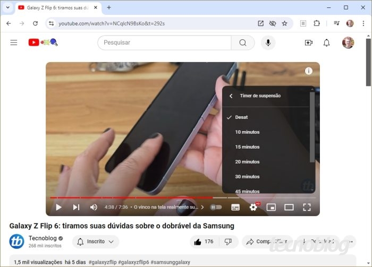Choose the 45 minutos timer
Screen dimensions: 372x267
click(x=266, y=190)
